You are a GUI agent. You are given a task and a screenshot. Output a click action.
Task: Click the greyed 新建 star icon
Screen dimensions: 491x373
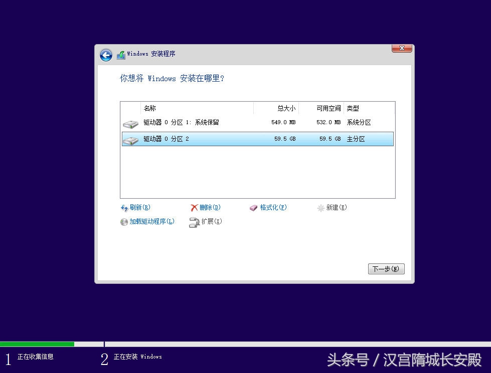(x=320, y=208)
